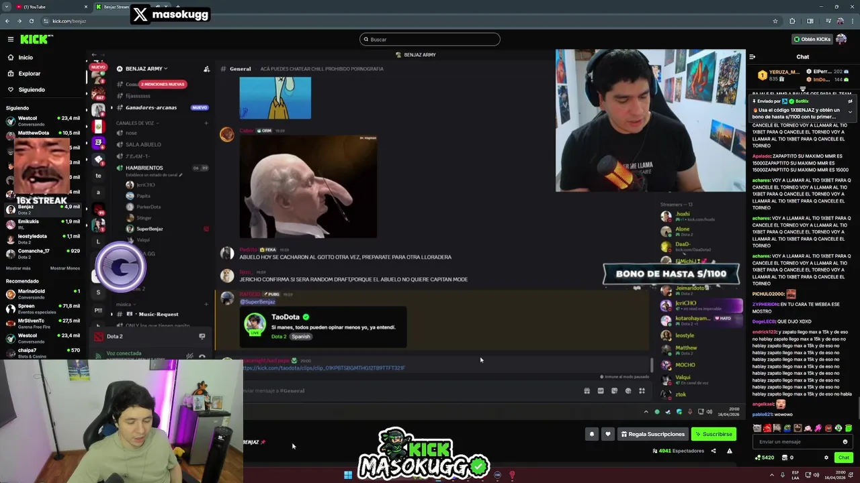Open the leostyledota channel
This screenshot has height=483, width=860.
(x=42, y=239)
